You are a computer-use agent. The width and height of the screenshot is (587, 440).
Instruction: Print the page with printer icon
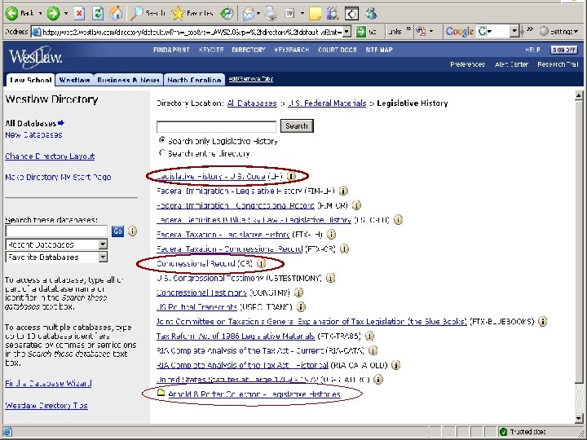(271, 14)
